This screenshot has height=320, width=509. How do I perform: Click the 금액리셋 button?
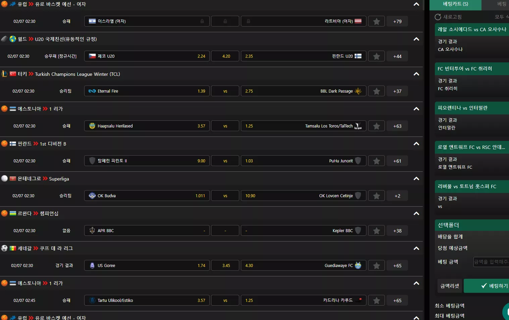[450, 286]
